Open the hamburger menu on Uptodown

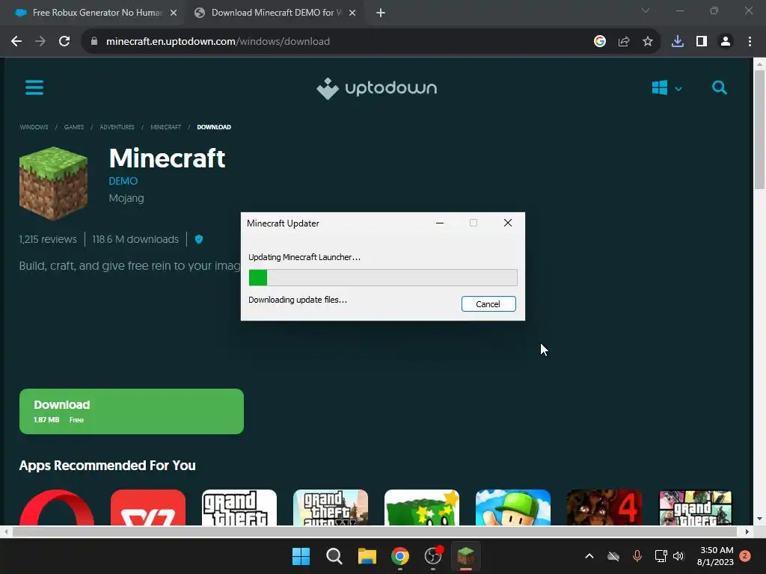click(x=34, y=87)
